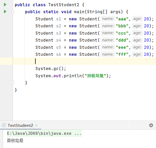Close the TestStudent2 run tab
Screen dimensions: 156x148
(36, 126)
